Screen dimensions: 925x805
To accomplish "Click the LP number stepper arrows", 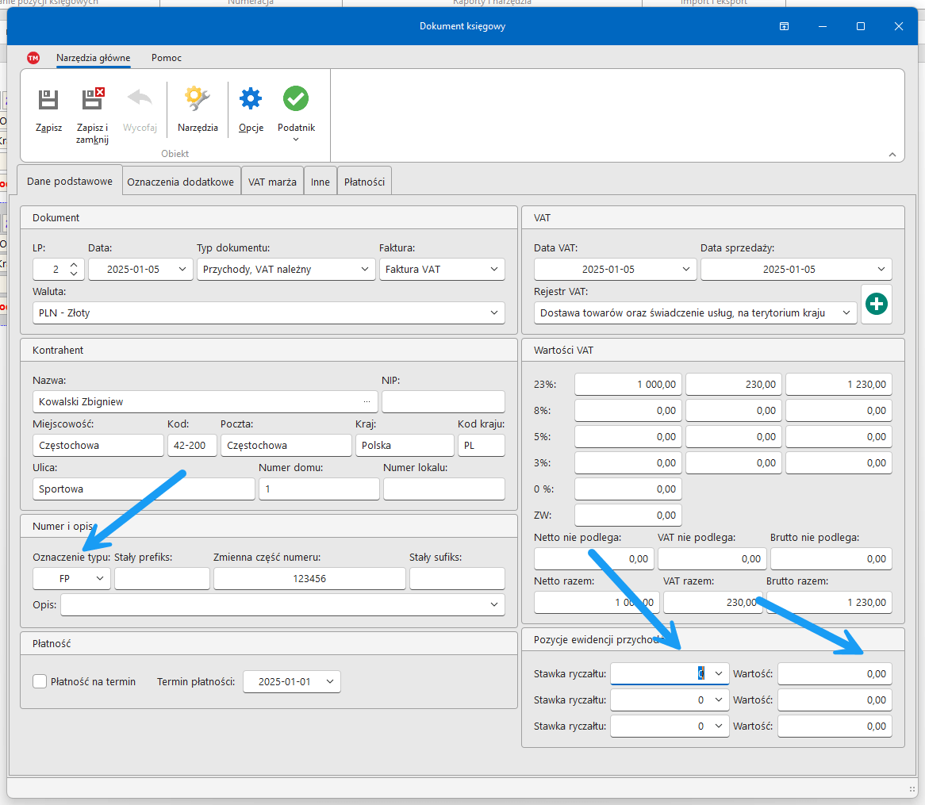I will point(74,270).
